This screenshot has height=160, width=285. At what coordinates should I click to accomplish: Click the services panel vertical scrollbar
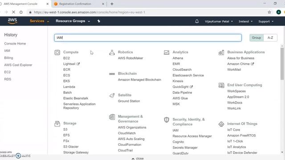click(x=282, y=64)
